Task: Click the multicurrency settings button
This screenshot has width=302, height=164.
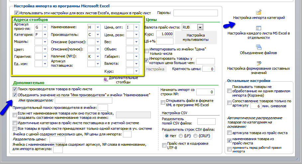Action: tap(196, 38)
